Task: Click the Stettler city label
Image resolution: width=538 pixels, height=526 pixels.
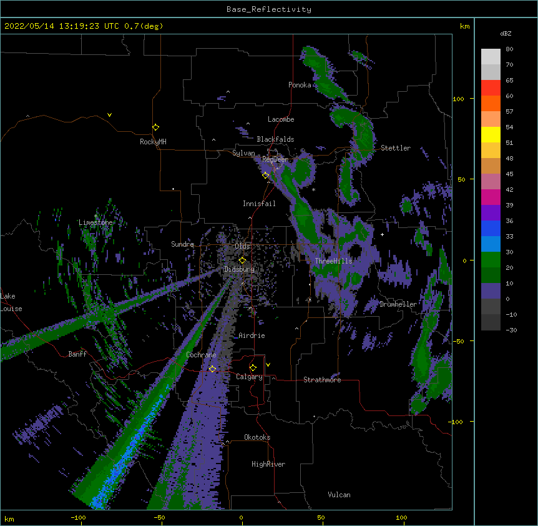Action: (396, 148)
